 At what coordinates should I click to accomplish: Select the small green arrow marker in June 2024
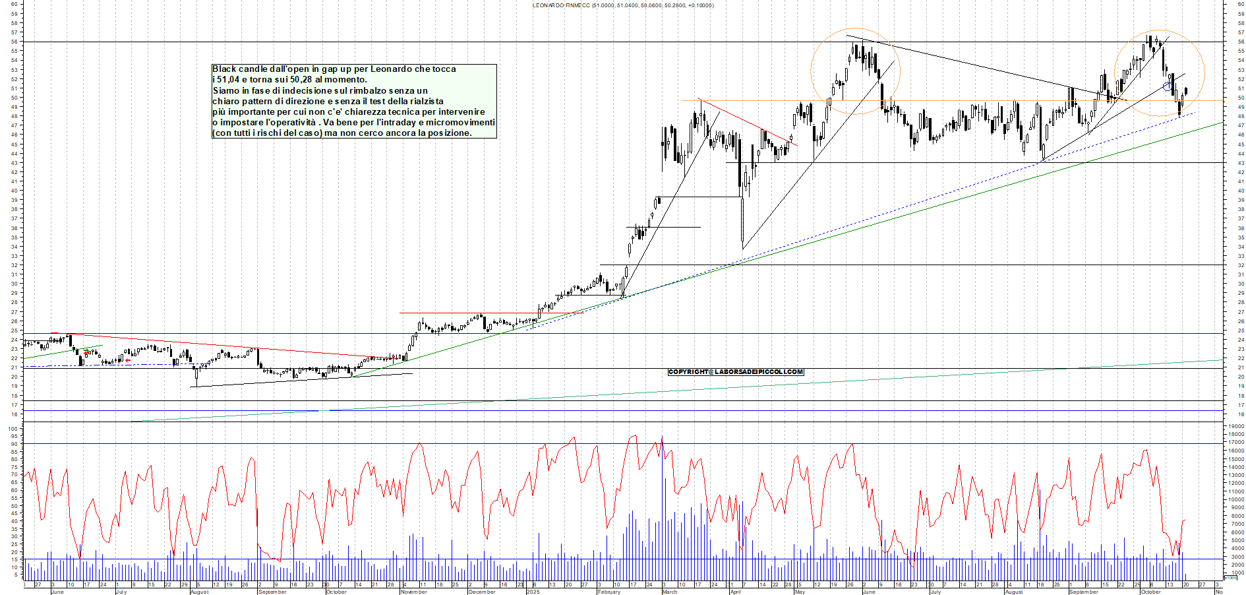(86, 350)
